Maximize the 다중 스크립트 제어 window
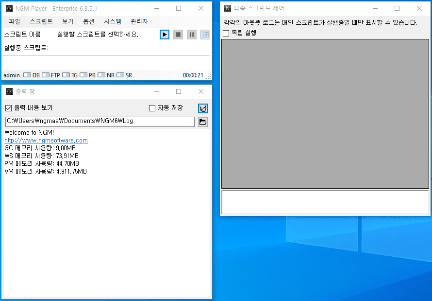Image resolution: width=432 pixels, height=301 pixels. pyautogui.click(x=397, y=8)
